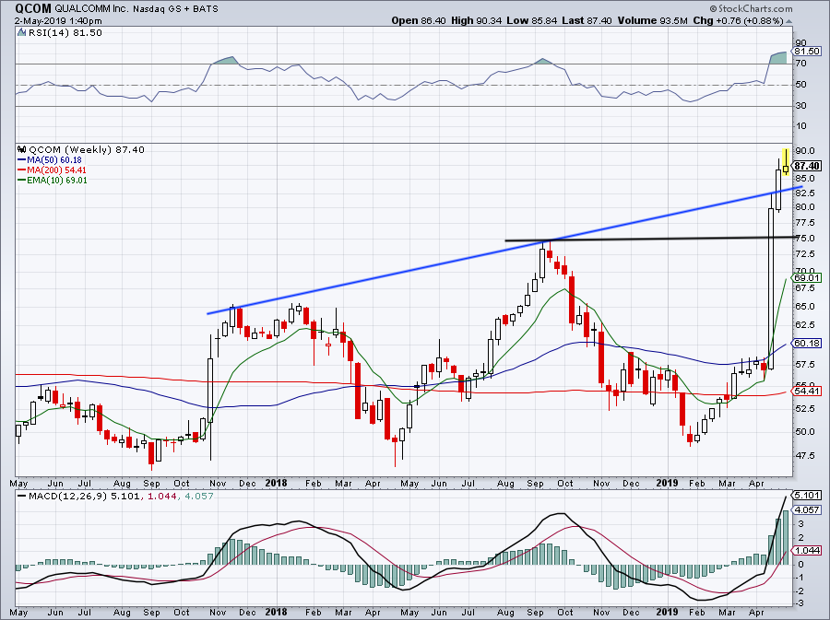
Task: Click the QCOM (Weekly) 87.40 legend label
Action: pyautogui.click(x=87, y=149)
